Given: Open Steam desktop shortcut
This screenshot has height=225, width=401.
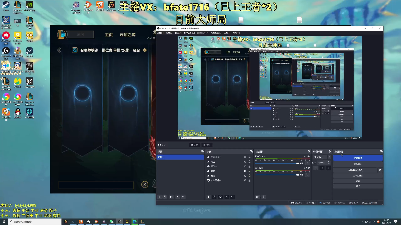Looking at the screenshot, I should point(6,6).
